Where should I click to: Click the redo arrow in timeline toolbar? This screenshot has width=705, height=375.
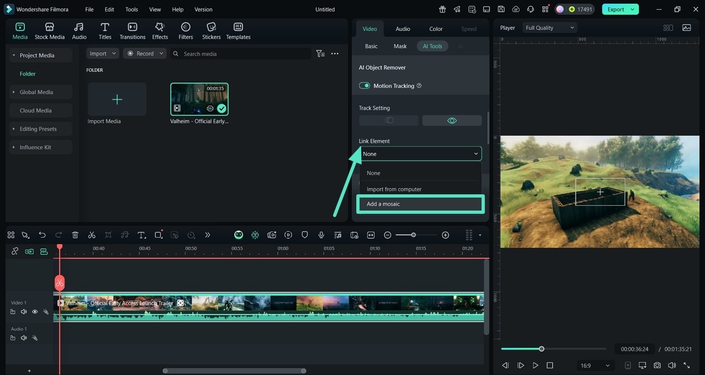(x=59, y=235)
